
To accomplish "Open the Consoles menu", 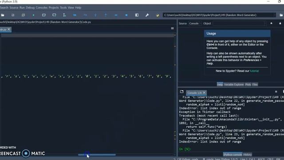I will tap(41, 8).
